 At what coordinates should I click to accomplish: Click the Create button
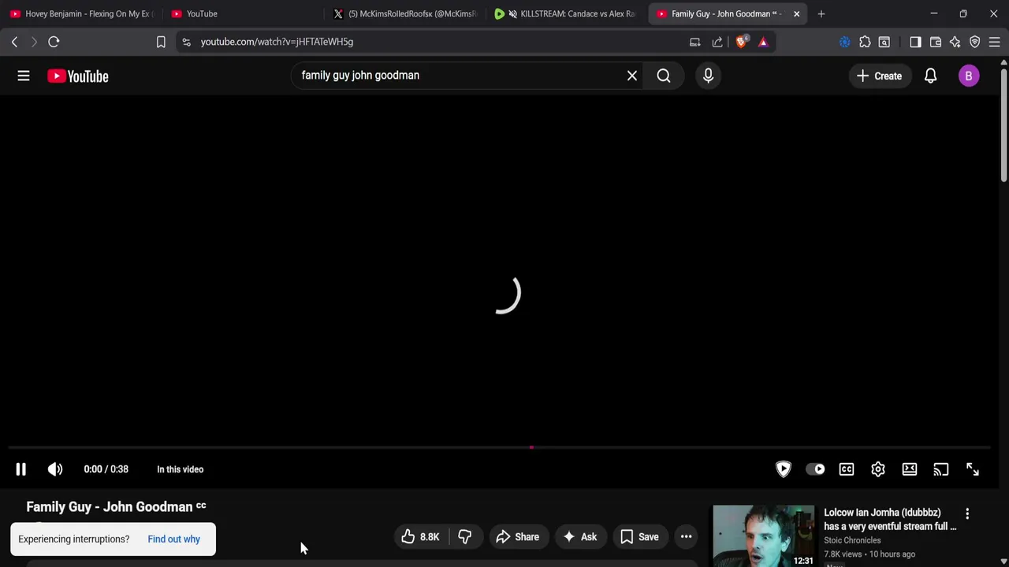pyautogui.click(x=880, y=76)
